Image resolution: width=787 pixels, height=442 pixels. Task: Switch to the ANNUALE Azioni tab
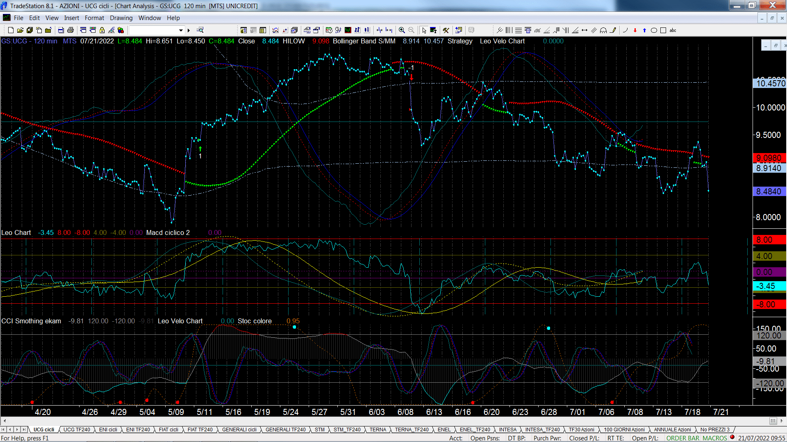point(672,430)
